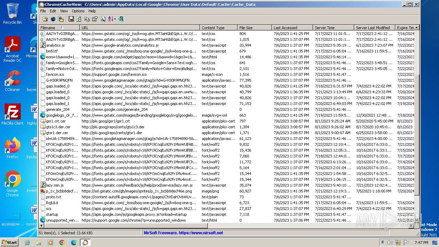Refresh the cache list icon

click(x=79, y=19)
